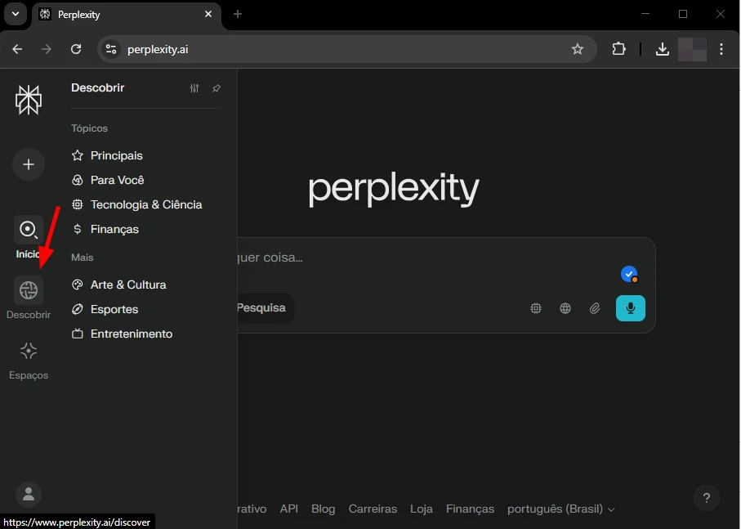
Task: Select the Principais topic
Action: (107, 155)
